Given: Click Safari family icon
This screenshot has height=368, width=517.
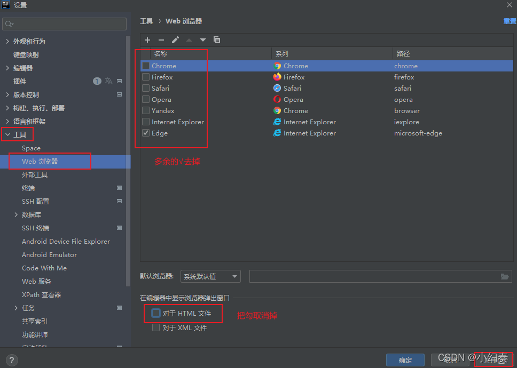Looking at the screenshot, I should [x=277, y=88].
